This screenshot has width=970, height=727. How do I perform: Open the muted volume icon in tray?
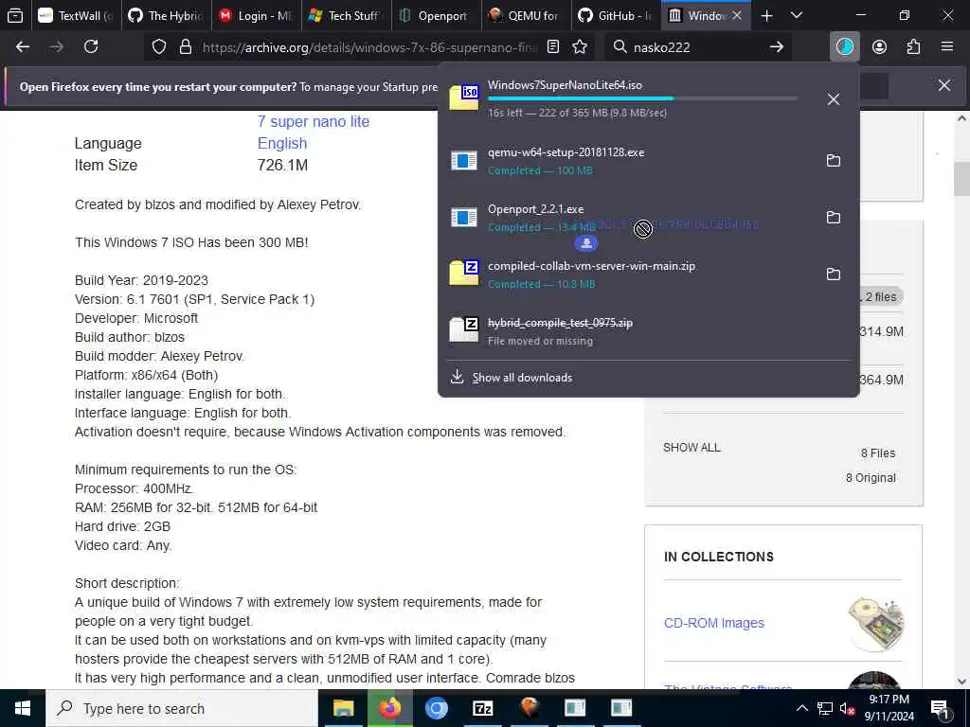click(x=847, y=708)
